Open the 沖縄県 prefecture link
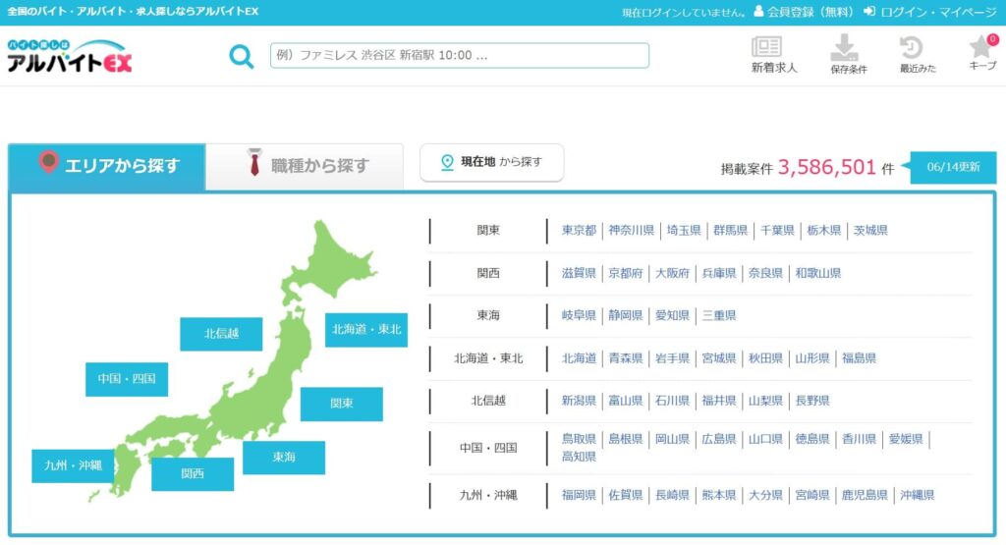1006x545 pixels. [917, 495]
